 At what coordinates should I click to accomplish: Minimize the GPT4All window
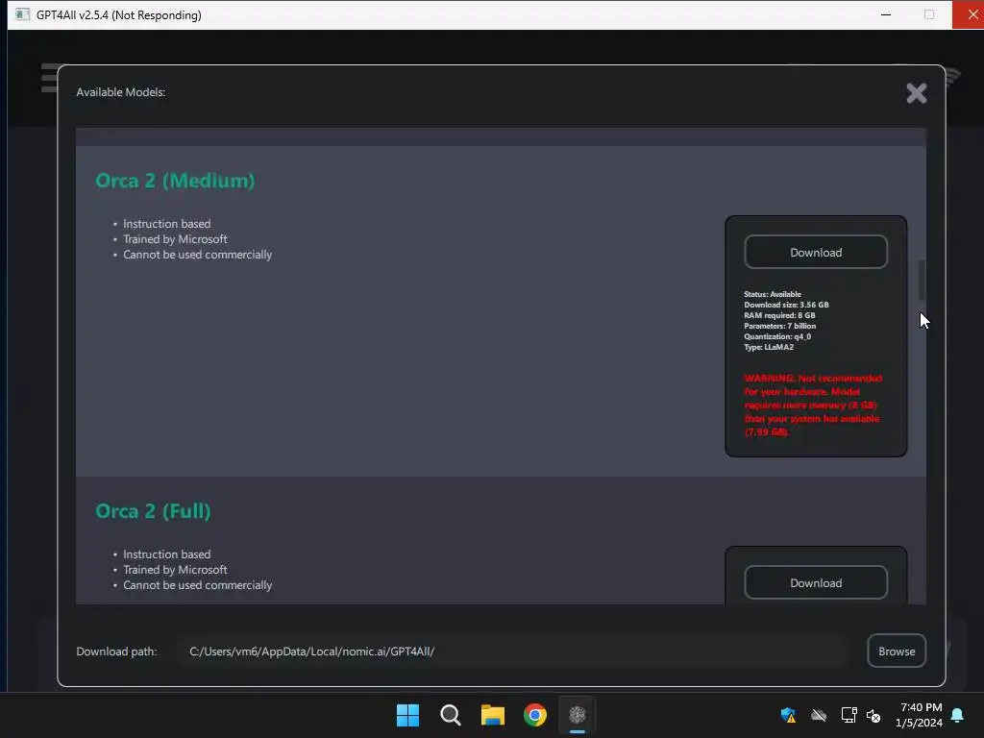(886, 14)
